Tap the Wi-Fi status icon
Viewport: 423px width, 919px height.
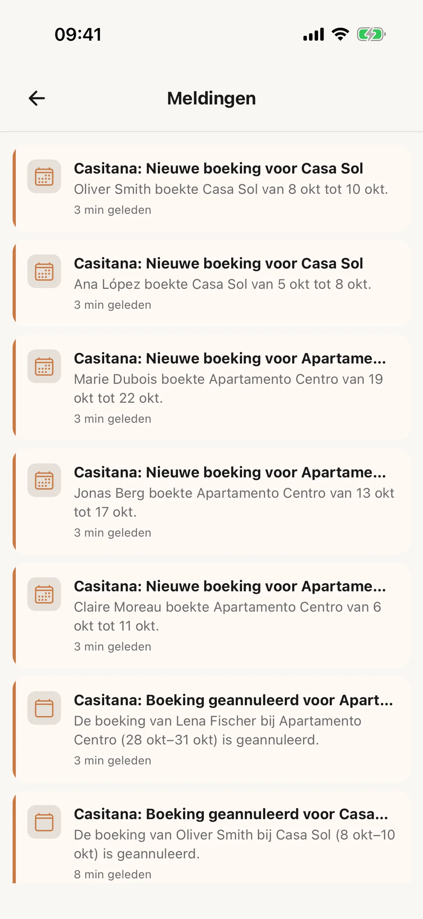coord(340,34)
